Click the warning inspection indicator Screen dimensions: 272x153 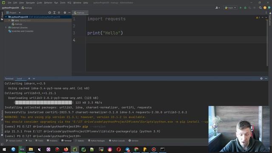click(258, 17)
